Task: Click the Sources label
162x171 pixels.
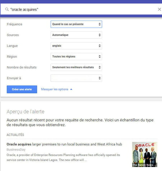Action: (x=13, y=35)
